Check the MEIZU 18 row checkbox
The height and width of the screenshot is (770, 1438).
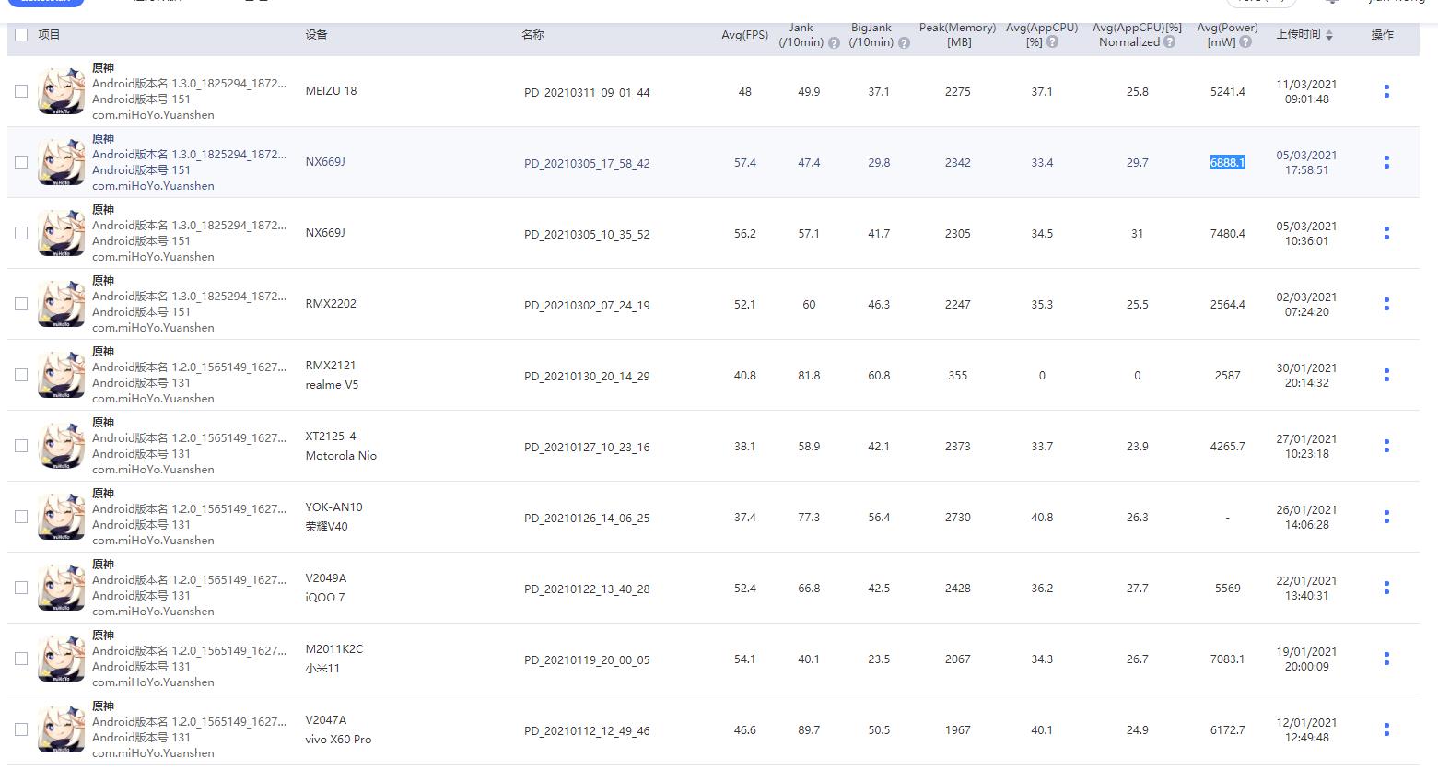pos(21,91)
